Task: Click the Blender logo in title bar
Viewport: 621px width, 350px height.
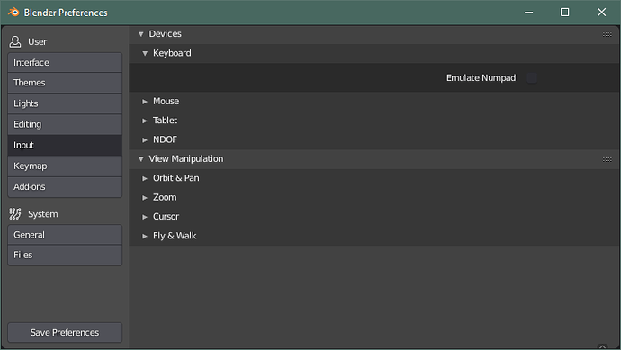Action: click(13, 13)
